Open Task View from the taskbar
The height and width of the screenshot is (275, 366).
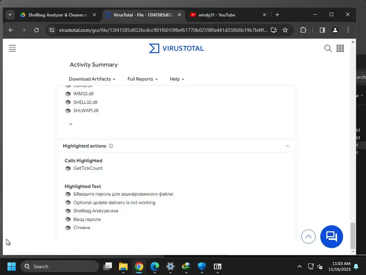(108, 266)
